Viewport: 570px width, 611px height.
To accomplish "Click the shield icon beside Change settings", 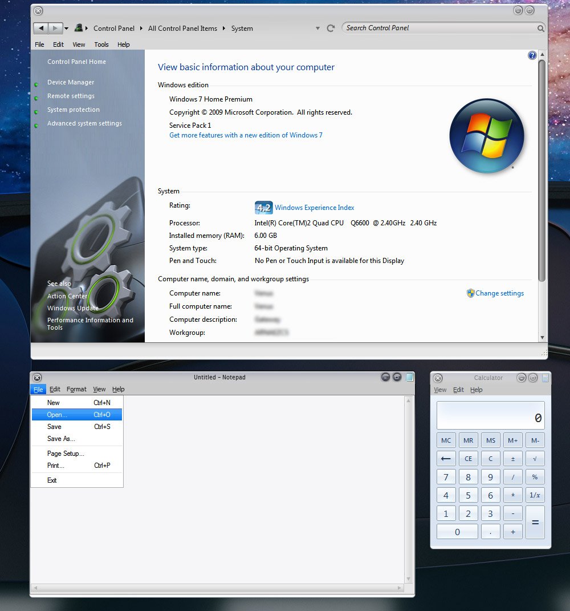I will (470, 293).
